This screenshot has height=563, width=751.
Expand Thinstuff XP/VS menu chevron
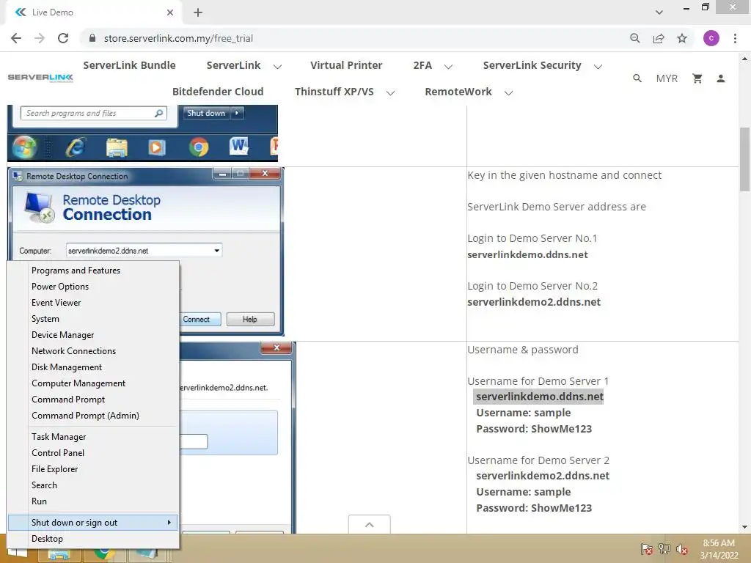[390, 93]
